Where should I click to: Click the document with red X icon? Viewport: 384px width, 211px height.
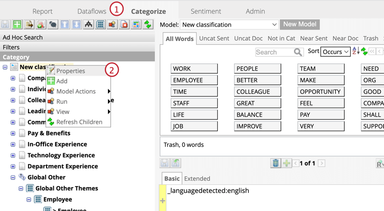124,24
